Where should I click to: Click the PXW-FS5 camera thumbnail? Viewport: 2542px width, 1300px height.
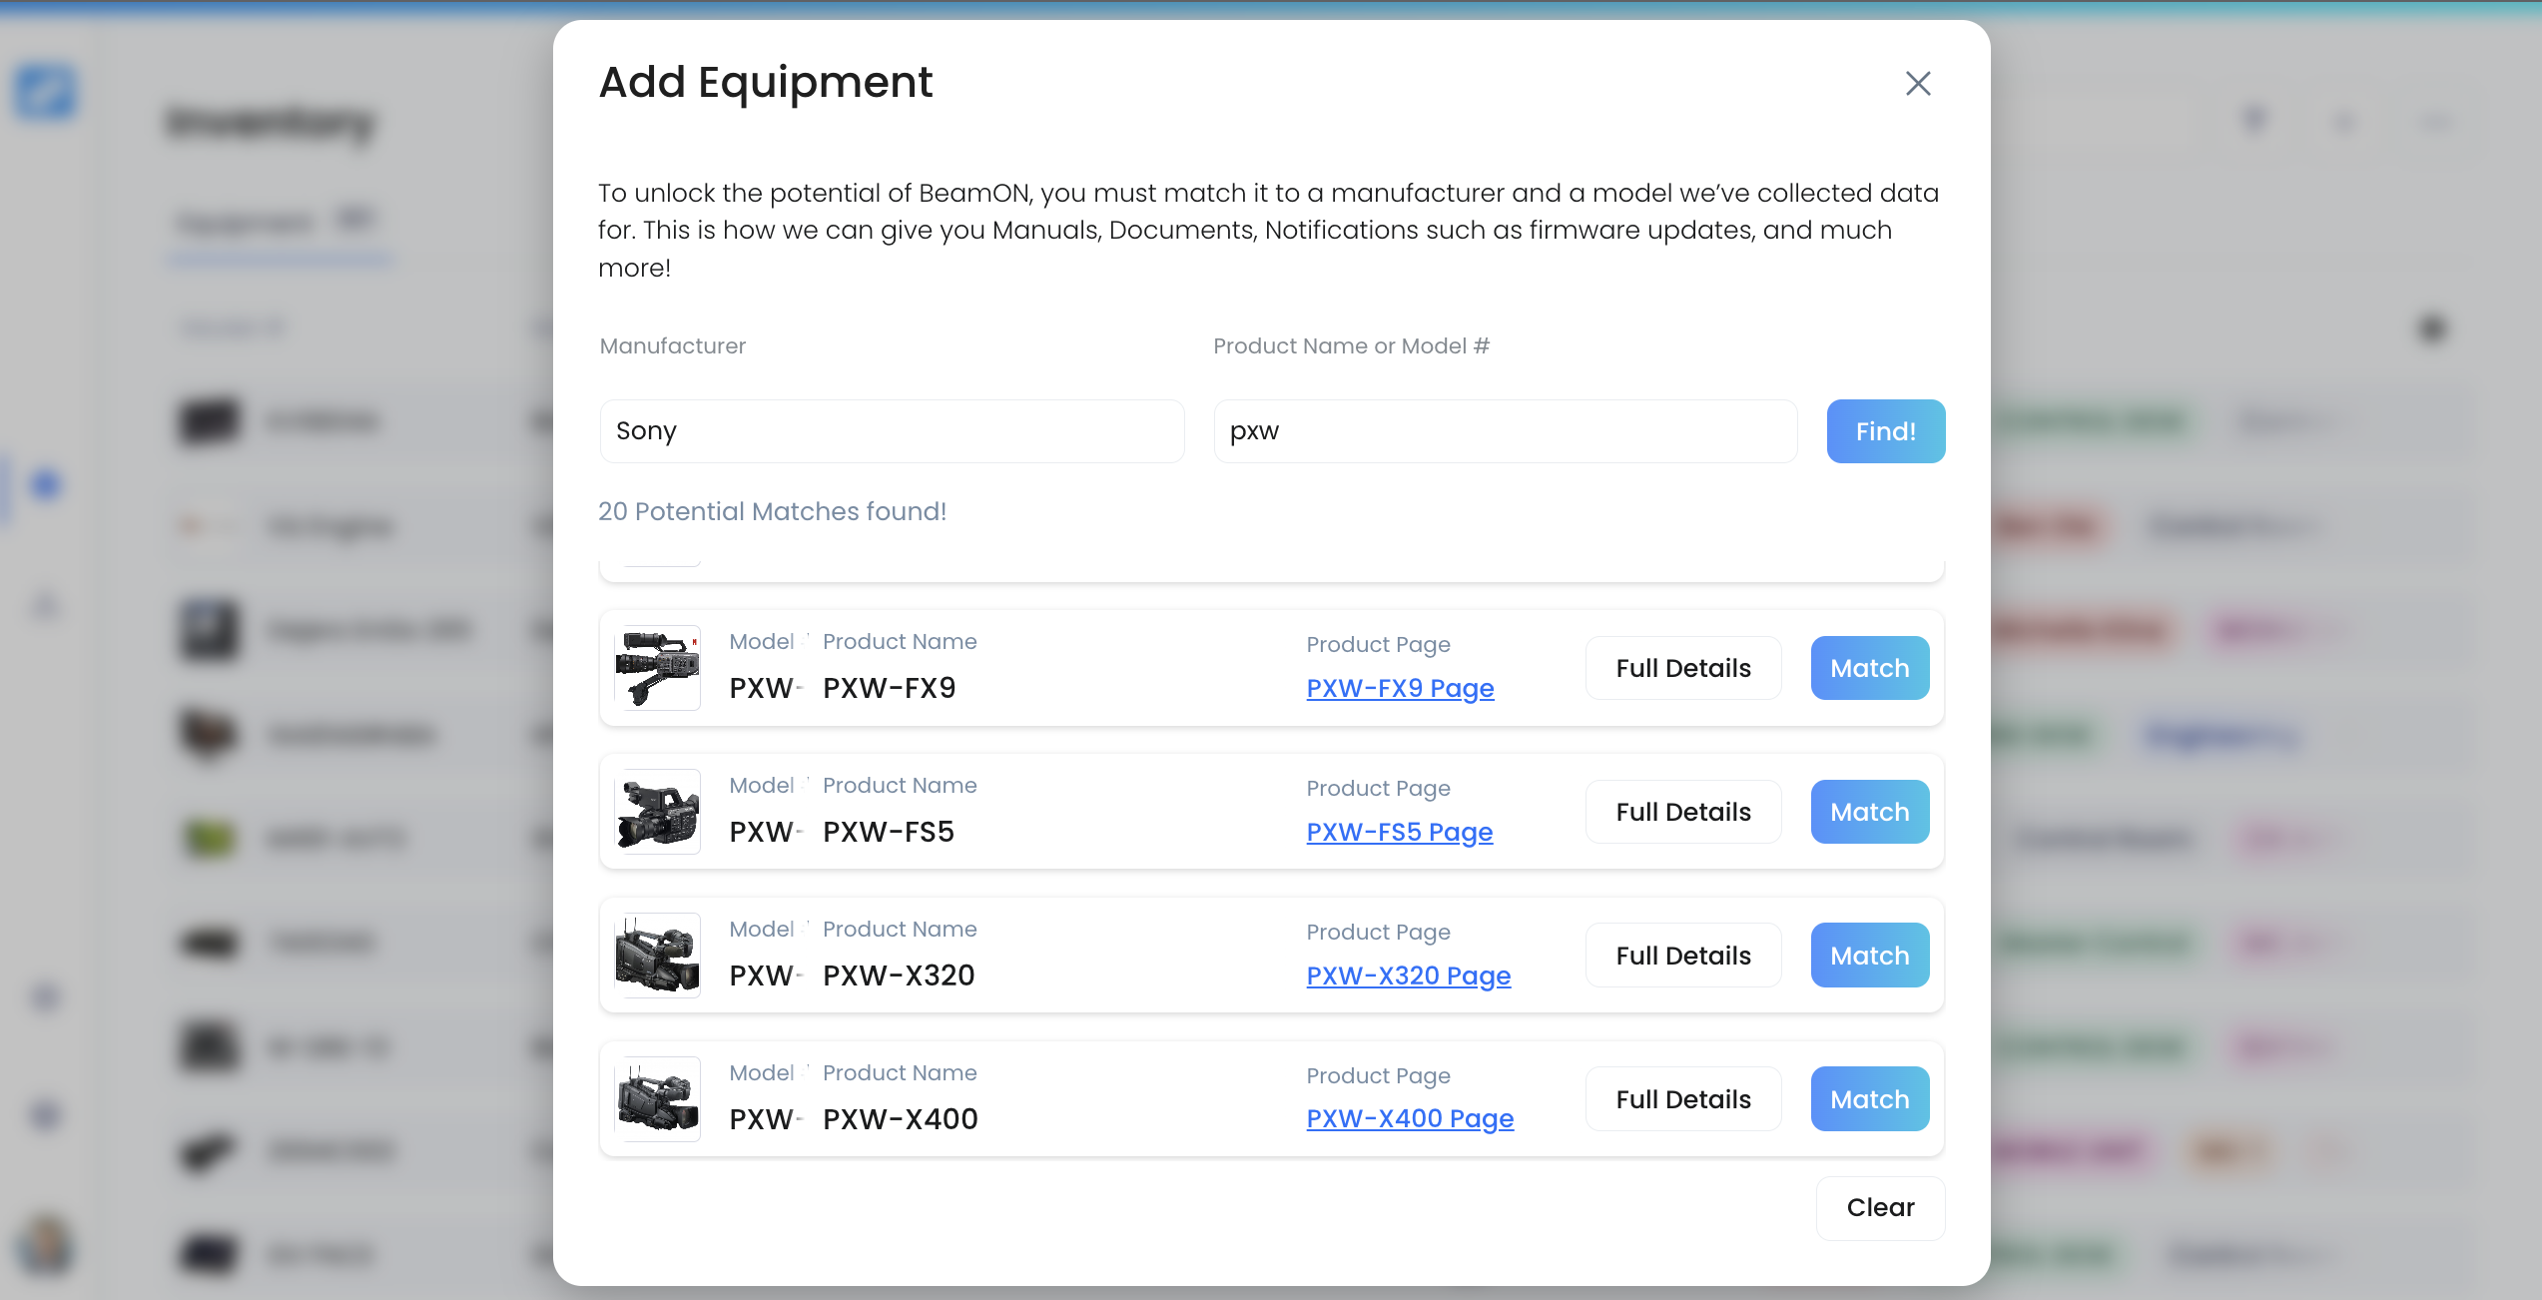pyautogui.click(x=657, y=811)
